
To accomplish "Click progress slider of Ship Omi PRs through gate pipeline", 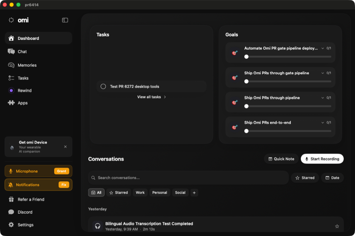I will click(x=288, y=82).
